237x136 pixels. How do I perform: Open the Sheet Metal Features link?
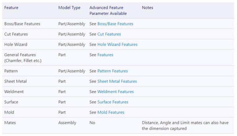point(117,81)
